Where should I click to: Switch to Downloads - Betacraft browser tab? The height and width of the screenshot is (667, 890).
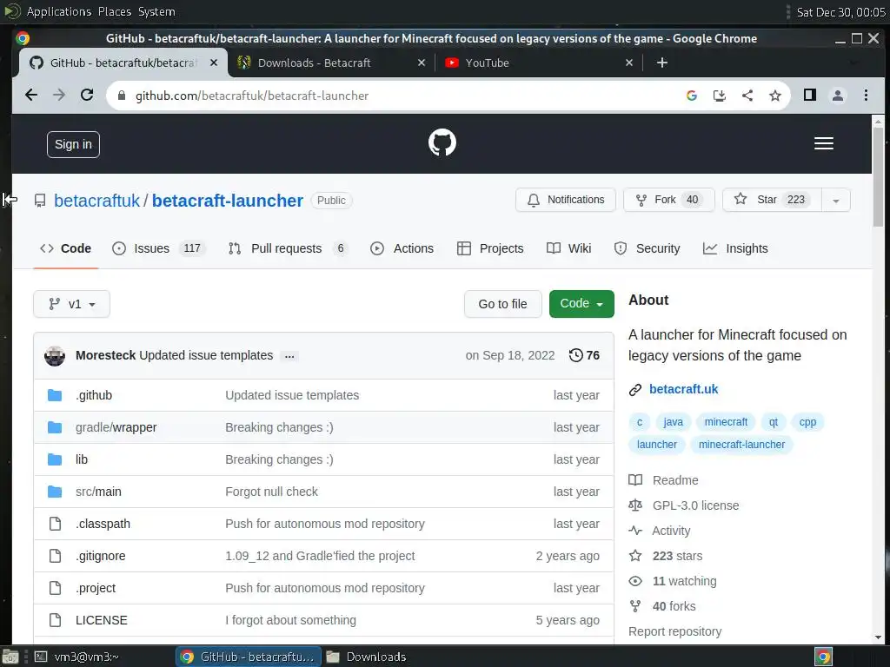point(331,63)
